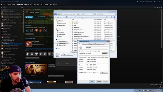The width and height of the screenshot is (163, 92).
Task: Switch to the Предыдущие версии tab
Action: click(x=100, y=44)
